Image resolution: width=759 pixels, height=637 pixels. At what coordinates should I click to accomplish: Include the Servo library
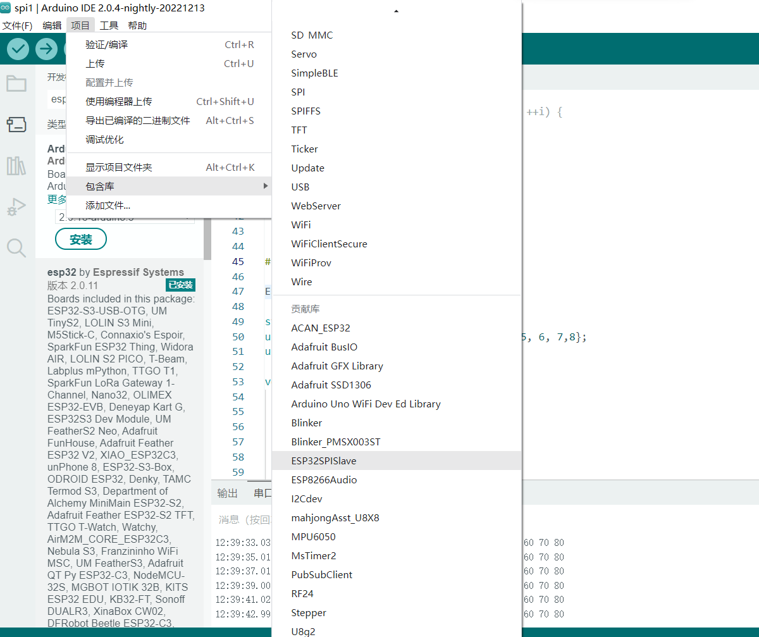click(x=397, y=54)
